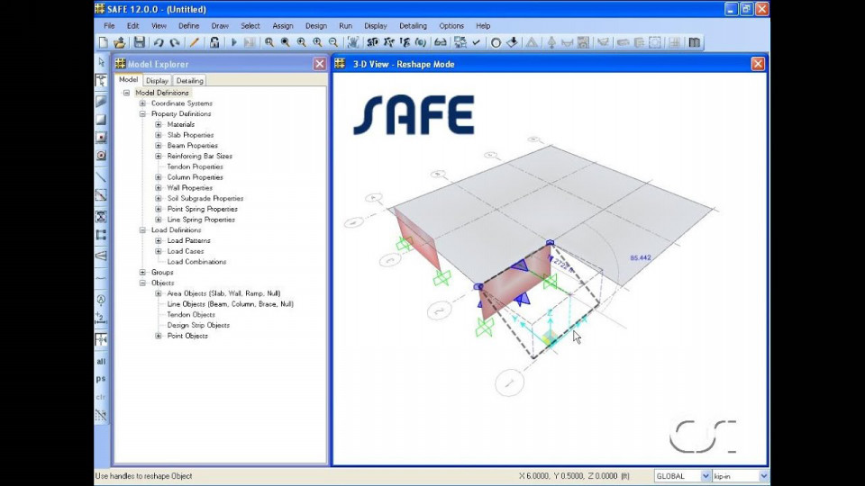Open the File menu
The height and width of the screenshot is (486, 865).
click(x=109, y=26)
